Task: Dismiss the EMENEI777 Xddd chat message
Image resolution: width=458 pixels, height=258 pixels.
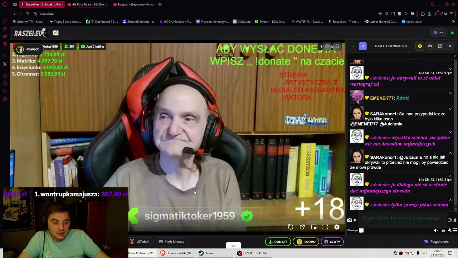Action: click(450, 93)
